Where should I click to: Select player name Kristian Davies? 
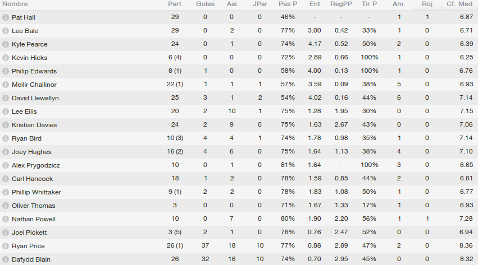34,125
